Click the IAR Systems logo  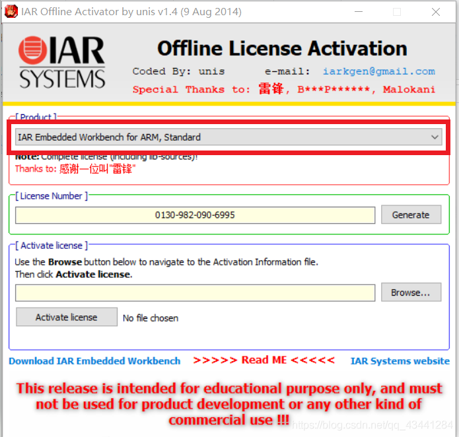61,62
